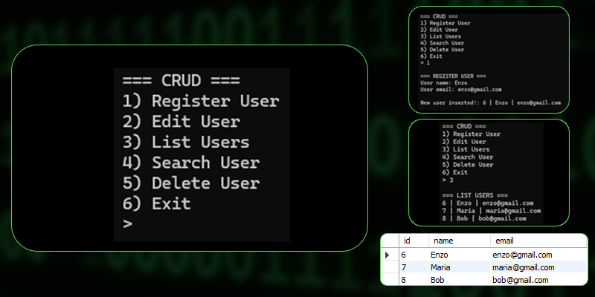
Task: Click "2) Edit User" in the large menu
Action: pos(181,122)
